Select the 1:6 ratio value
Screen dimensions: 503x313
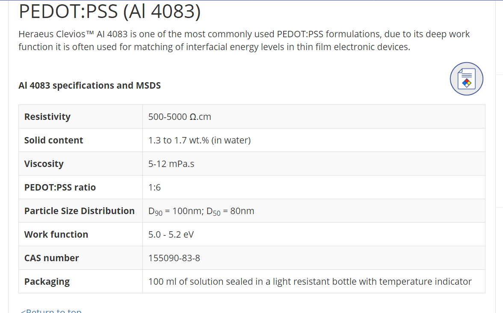pos(154,187)
